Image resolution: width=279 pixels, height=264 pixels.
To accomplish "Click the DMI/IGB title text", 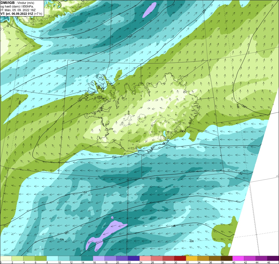I will pyautogui.click(x=8, y=3).
